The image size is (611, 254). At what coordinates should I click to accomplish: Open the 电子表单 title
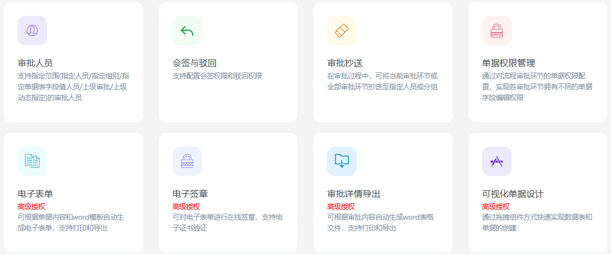point(35,194)
